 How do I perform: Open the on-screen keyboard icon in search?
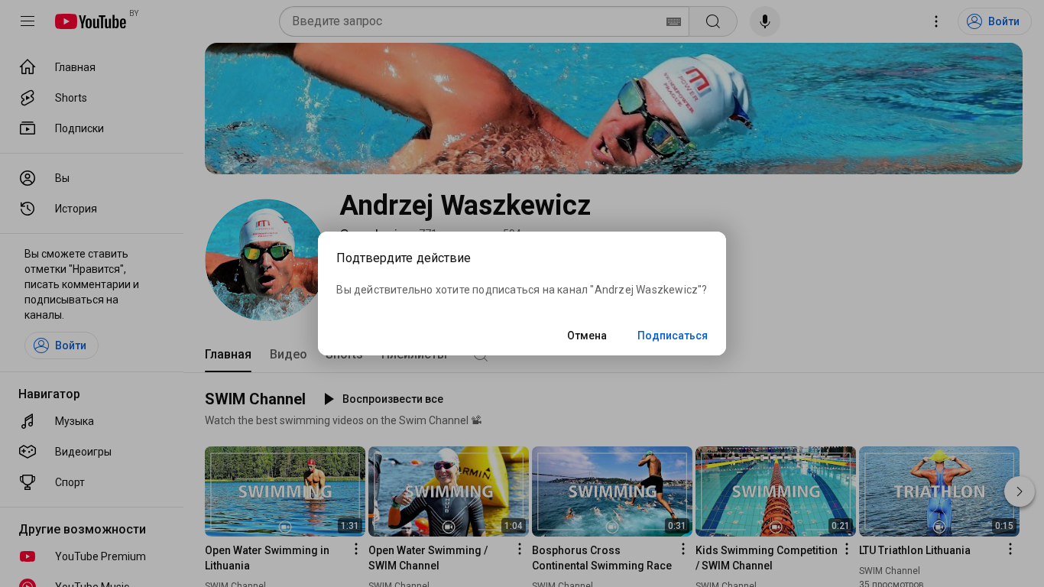pos(673,21)
